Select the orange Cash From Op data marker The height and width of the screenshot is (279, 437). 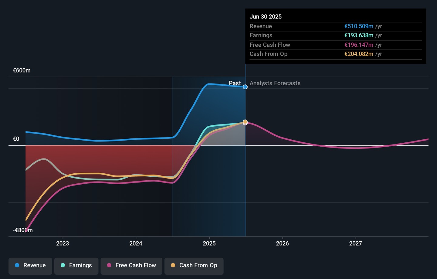[245, 122]
